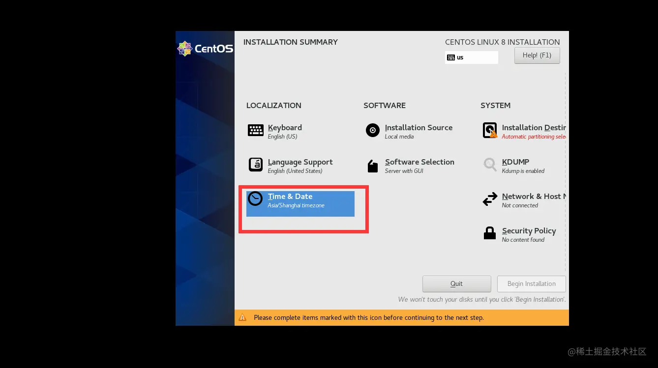
Task: Click the Language Support icon
Action: 256,164
